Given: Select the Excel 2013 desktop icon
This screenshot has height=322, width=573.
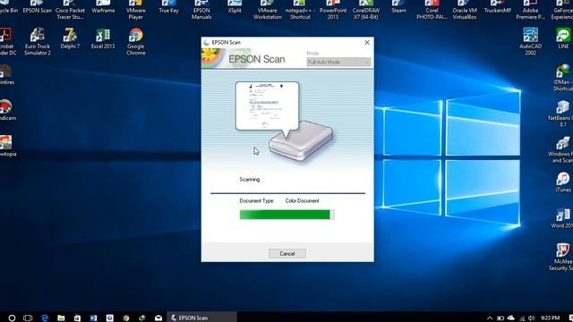Looking at the screenshot, I should pyautogui.click(x=103, y=38).
